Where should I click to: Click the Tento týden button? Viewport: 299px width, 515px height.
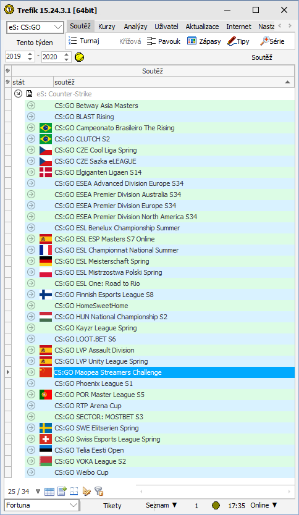click(x=35, y=43)
